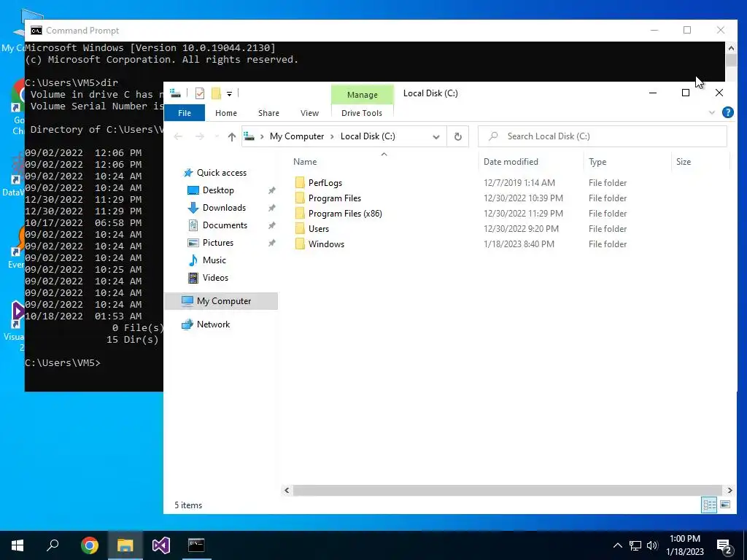Click the Properties icon in quick access toolbar
Image resolution: width=747 pixels, height=560 pixels.
pyautogui.click(x=200, y=93)
